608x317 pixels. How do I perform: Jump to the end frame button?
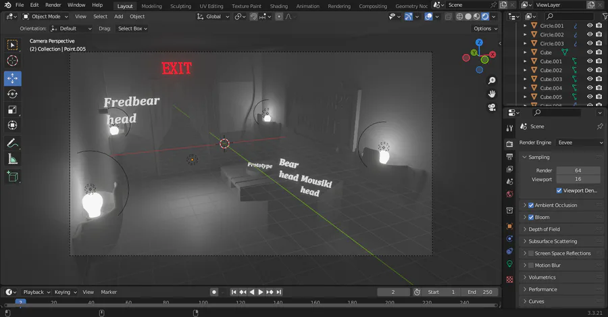click(x=279, y=292)
